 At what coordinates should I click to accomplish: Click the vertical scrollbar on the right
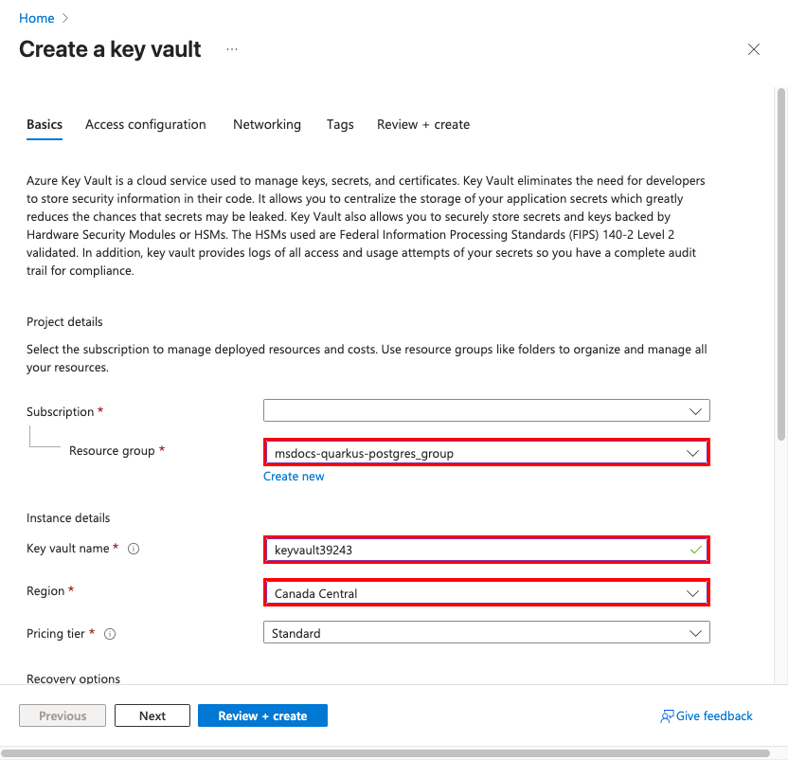coord(780,264)
